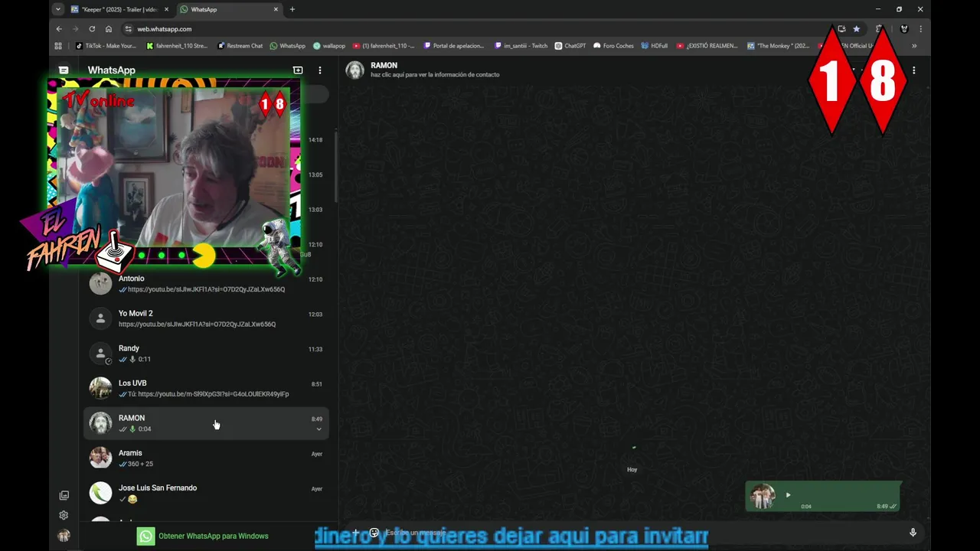Screen dimensions: 980x551
Task: Open RAMON contact info from the header name
Action: coord(384,66)
